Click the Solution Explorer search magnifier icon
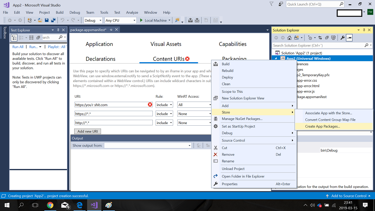 [x=367, y=45]
